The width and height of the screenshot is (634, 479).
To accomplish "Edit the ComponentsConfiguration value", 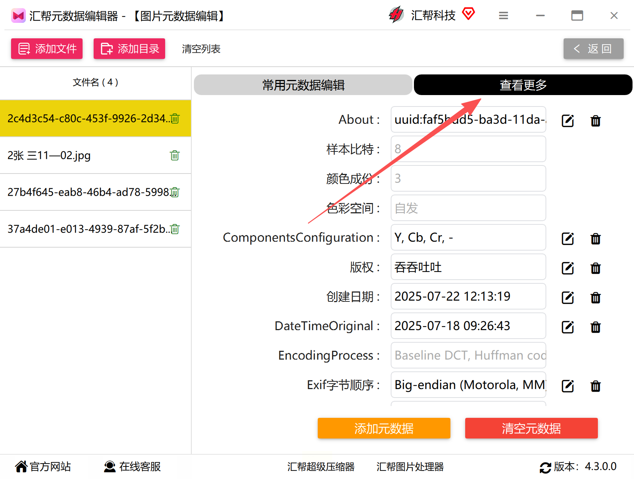I will [568, 239].
